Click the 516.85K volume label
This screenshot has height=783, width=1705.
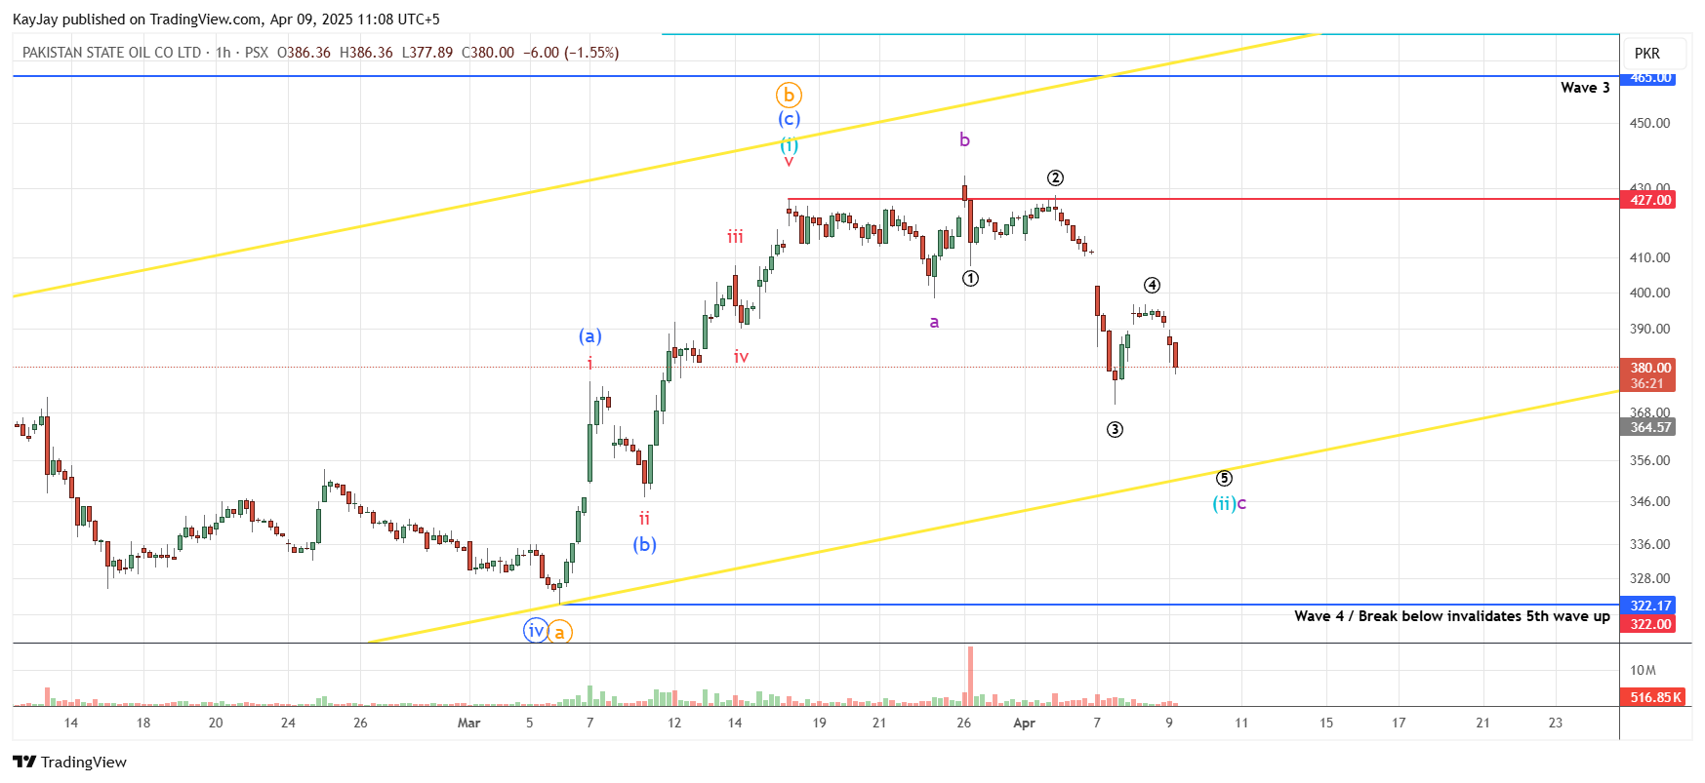click(1650, 697)
